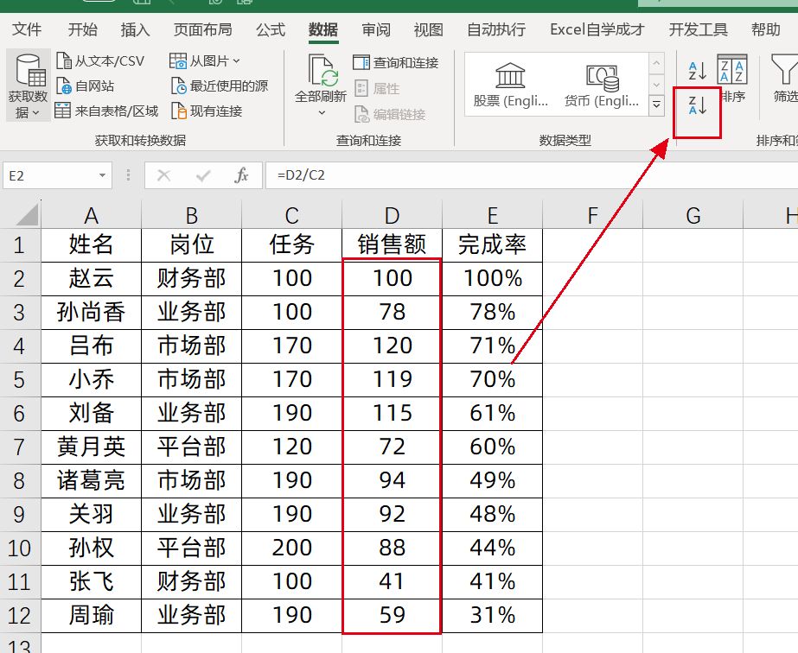Select task cell with value 200
Screen dimensions: 798x653
click(291, 548)
